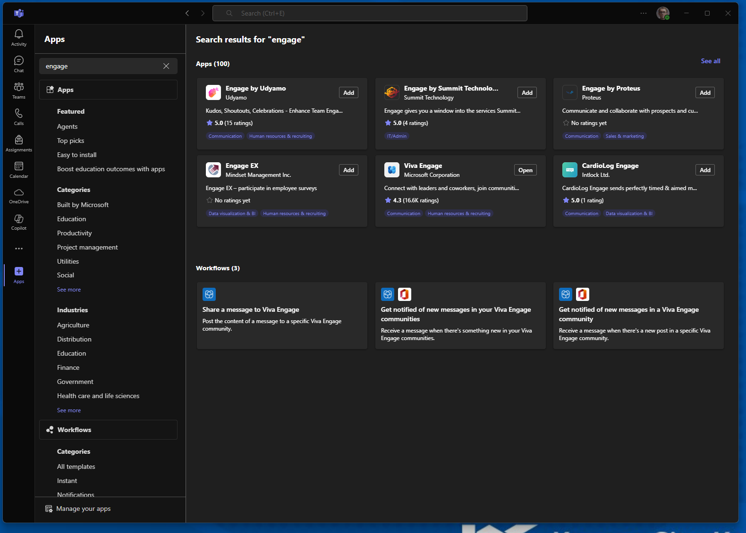
Task: Expand more Industries with See more
Action: point(69,410)
